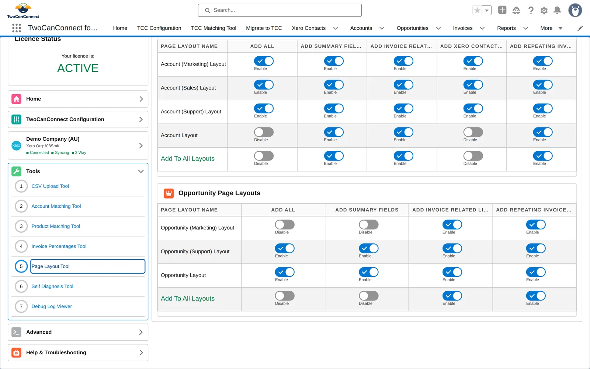Open the user profile avatar
The width and height of the screenshot is (590, 369).
coord(575,10)
